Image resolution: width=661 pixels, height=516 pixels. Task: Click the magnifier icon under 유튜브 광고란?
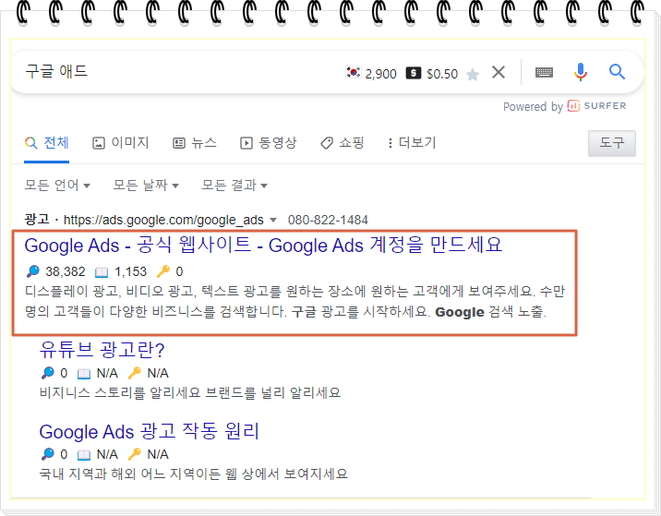48,373
